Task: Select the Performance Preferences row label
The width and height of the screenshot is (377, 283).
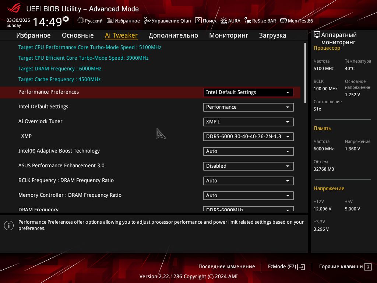Action: [49, 92]
